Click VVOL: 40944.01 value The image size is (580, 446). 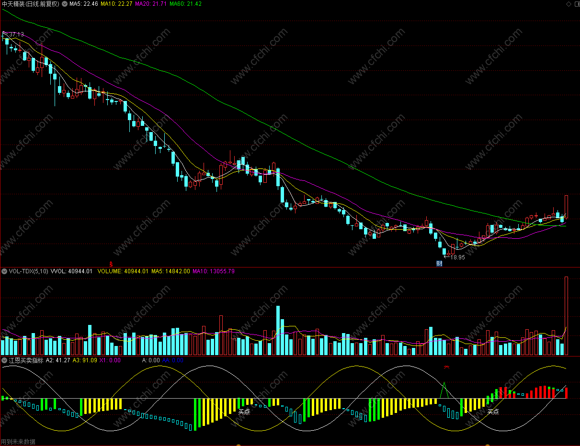(x=71, y=271)
